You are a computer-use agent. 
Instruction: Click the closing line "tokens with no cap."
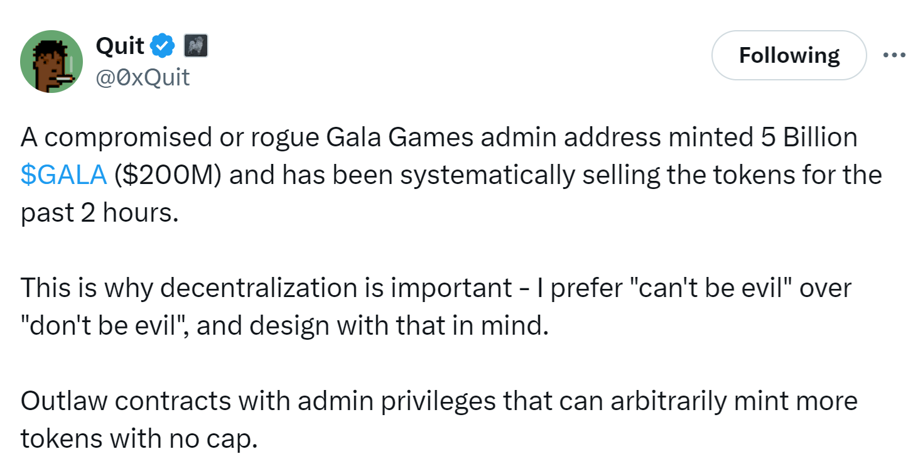coord(139,439)
